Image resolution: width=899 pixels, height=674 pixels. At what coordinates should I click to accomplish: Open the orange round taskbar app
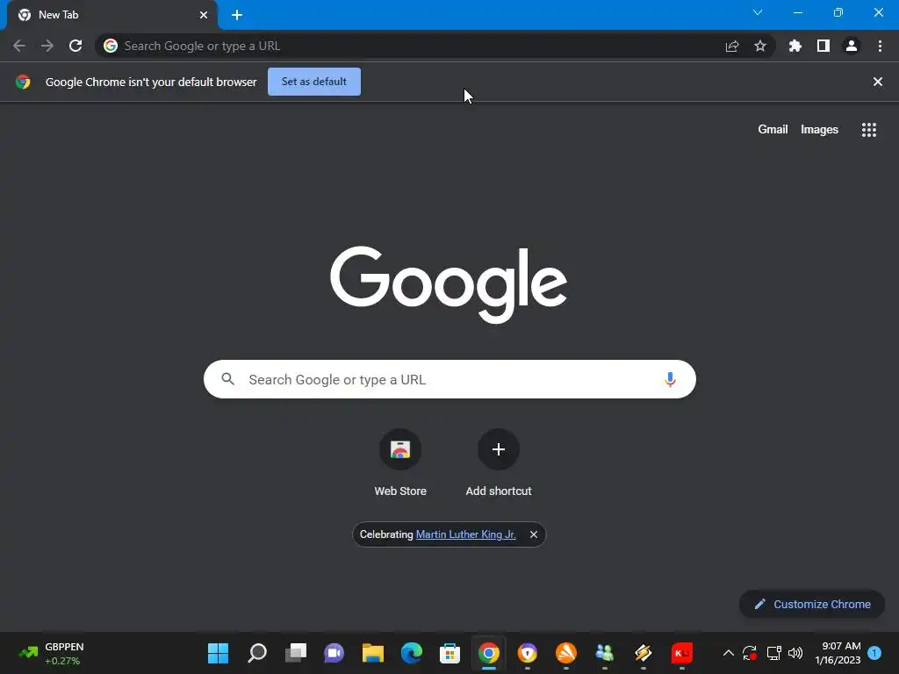coord(566,653)
